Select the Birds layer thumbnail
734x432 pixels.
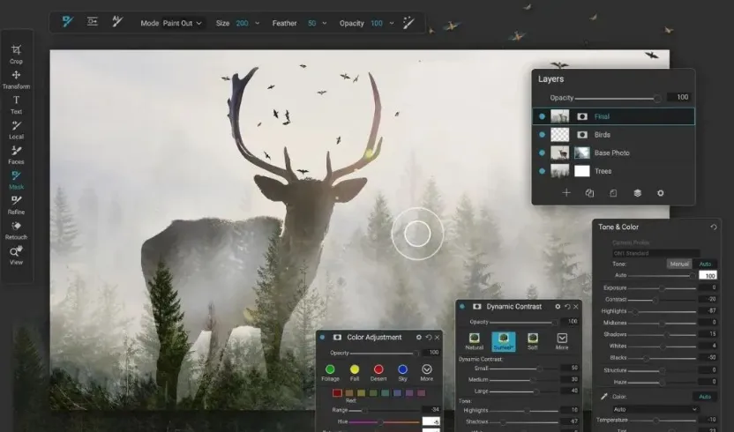point(560,135)
